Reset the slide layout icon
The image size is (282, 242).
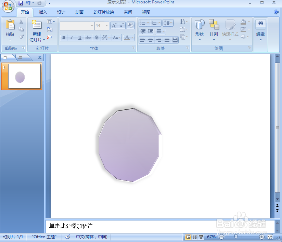[x=50, y=29]
